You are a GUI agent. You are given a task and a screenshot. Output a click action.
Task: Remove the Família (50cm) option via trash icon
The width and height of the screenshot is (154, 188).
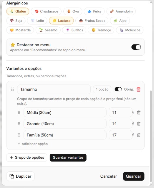[x=139, y=135]
